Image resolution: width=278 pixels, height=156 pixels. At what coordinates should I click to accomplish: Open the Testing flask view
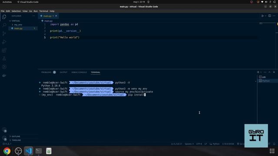click(x=4, y=58)
